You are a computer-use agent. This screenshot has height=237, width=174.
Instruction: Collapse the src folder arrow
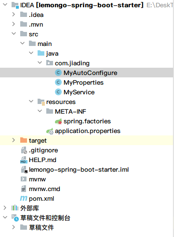coord(14,34)
